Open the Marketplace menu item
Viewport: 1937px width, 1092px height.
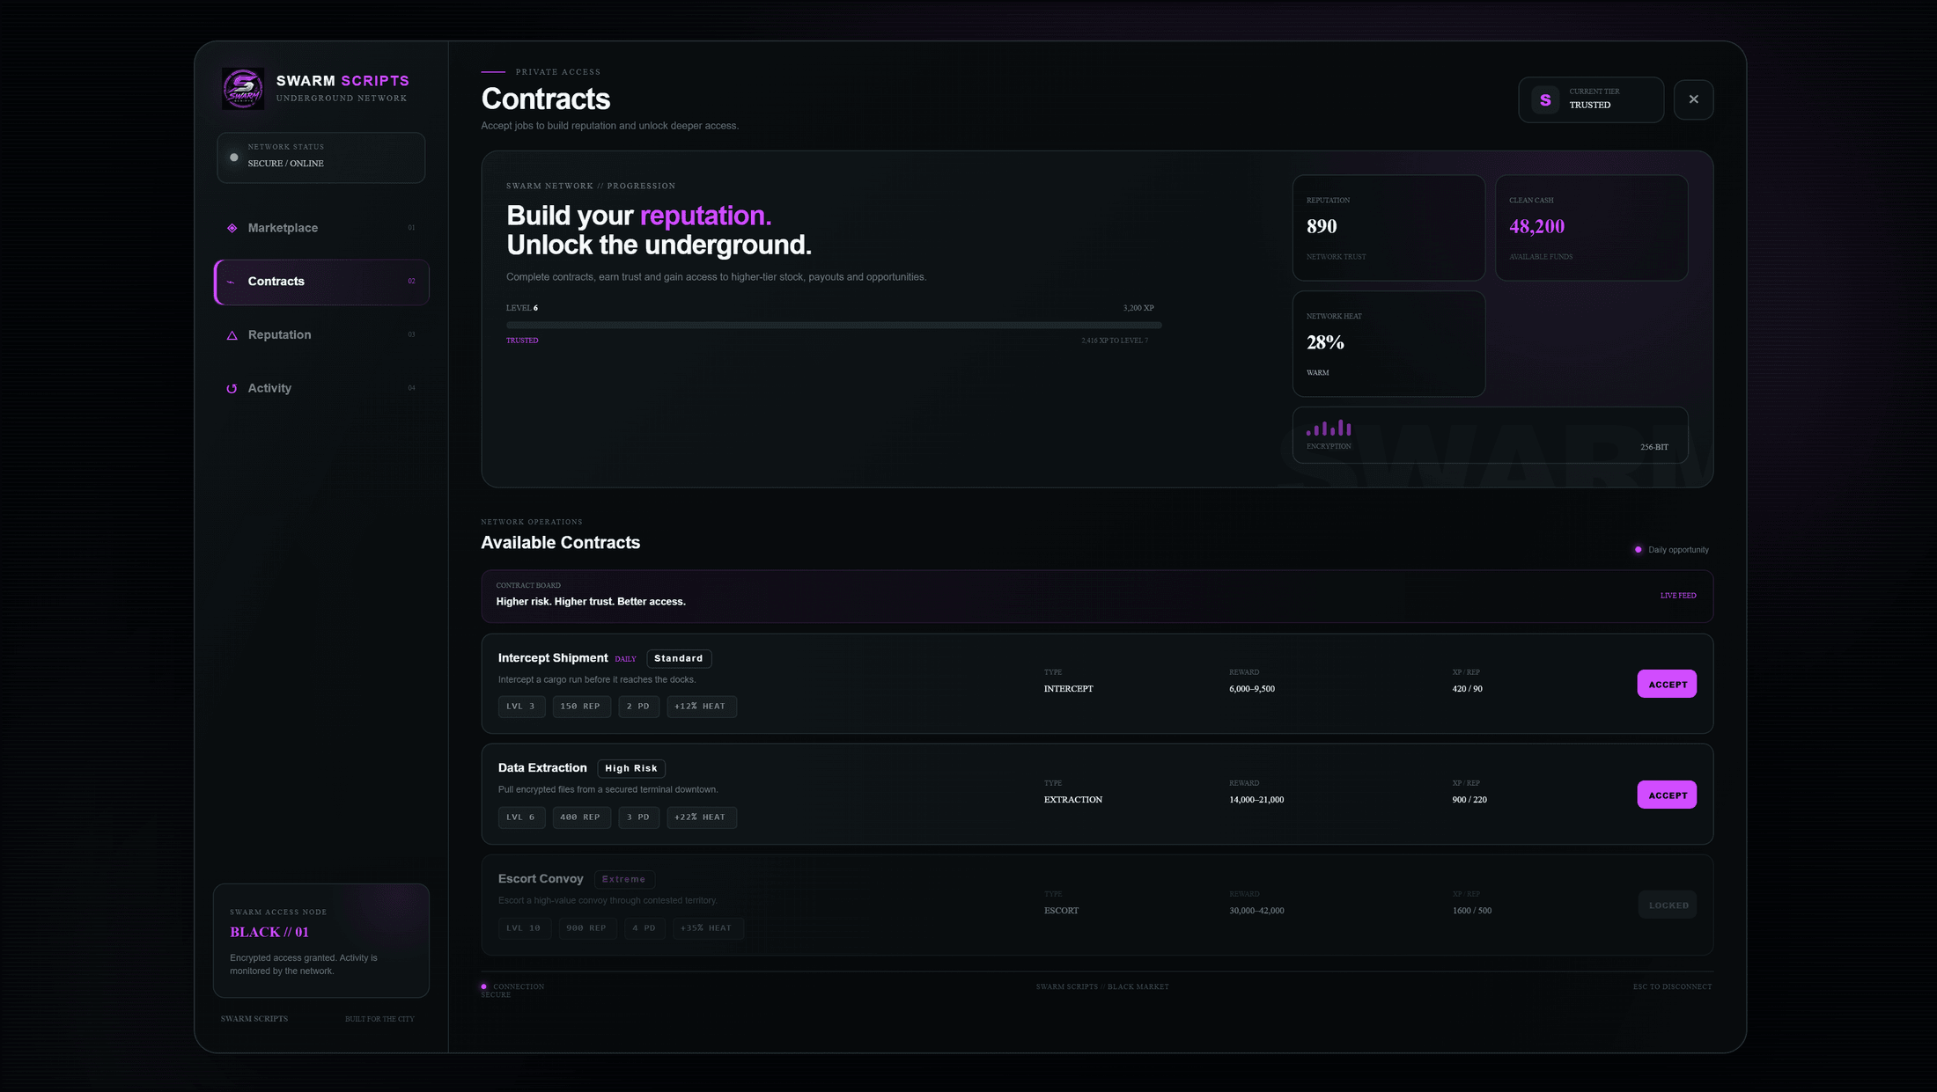tap(321, 228)
